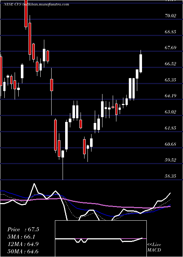Click the 66.52 price axis label
This screenshot has width=183, height=257.
[x=171, y=64]
